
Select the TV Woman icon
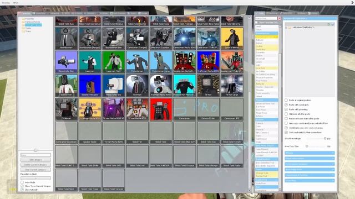tap(66, 109)
